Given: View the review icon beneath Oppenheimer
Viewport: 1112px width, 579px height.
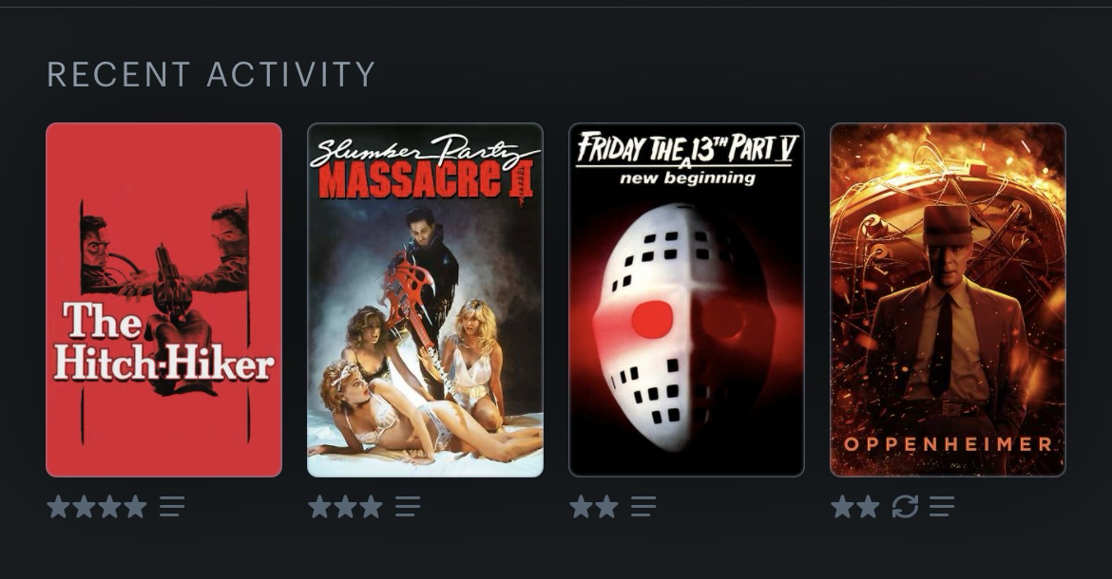Looking at the screenshot, I should pyautogui.click(x=942, y=507).
